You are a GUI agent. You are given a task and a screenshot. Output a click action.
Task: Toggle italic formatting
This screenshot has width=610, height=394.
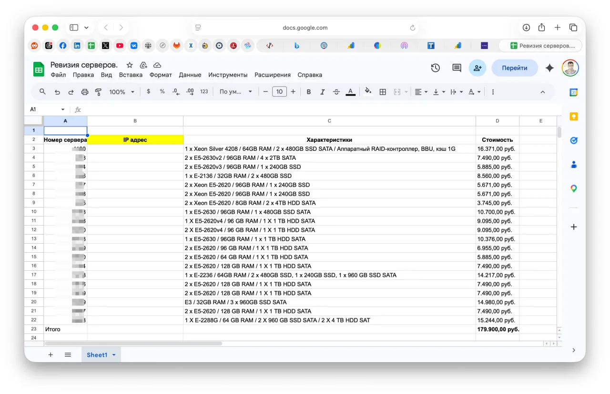(x=323, y=92)
